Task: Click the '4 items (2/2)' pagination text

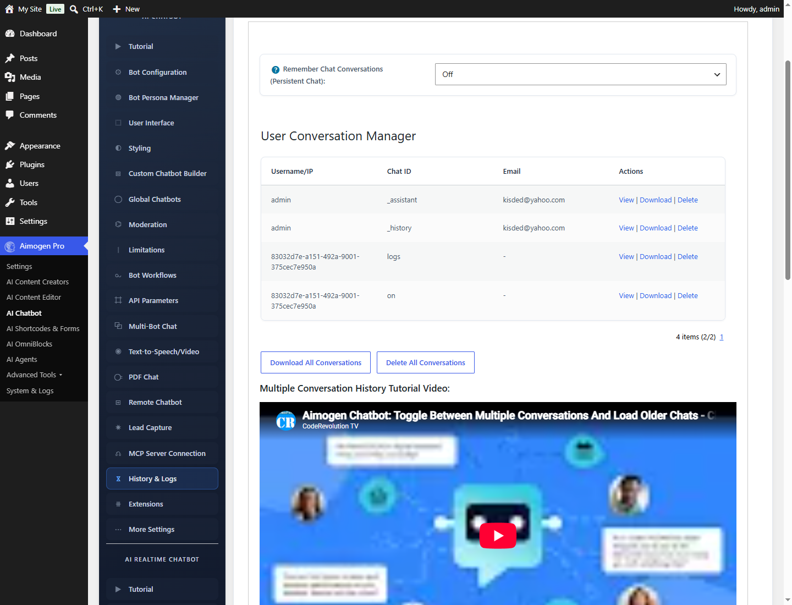Action: pos(696,337)
